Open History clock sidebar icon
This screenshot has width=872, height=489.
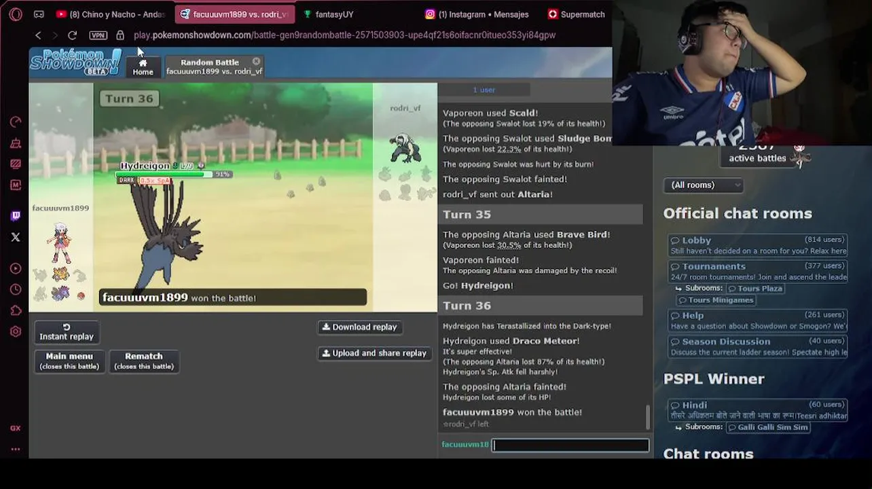[x=16, y=289]
